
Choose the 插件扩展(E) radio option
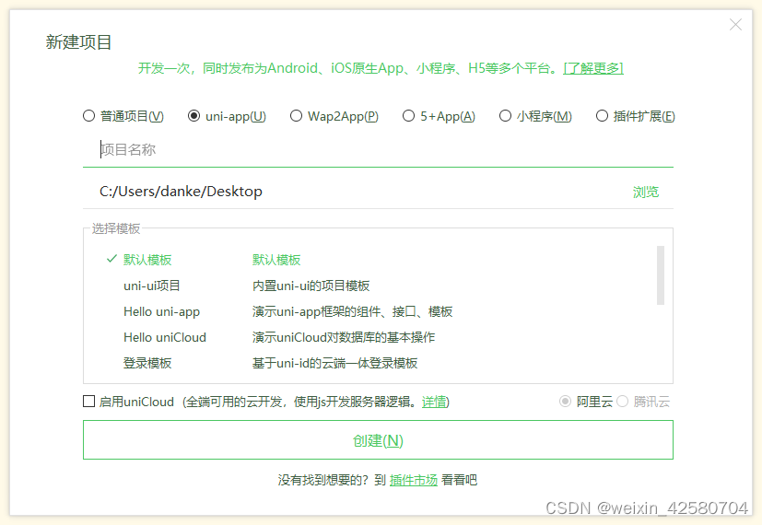click(636, 116)
